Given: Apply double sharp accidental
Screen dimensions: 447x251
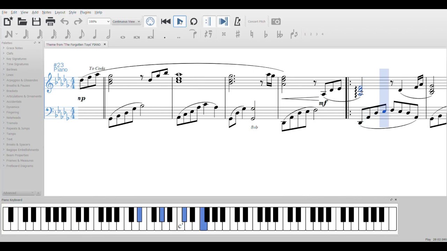Looking at the screenshot, I should [224, 34].
